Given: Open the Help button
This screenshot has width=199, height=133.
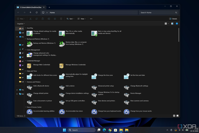Looking at the screenshot, I should (x=177, y=24).
